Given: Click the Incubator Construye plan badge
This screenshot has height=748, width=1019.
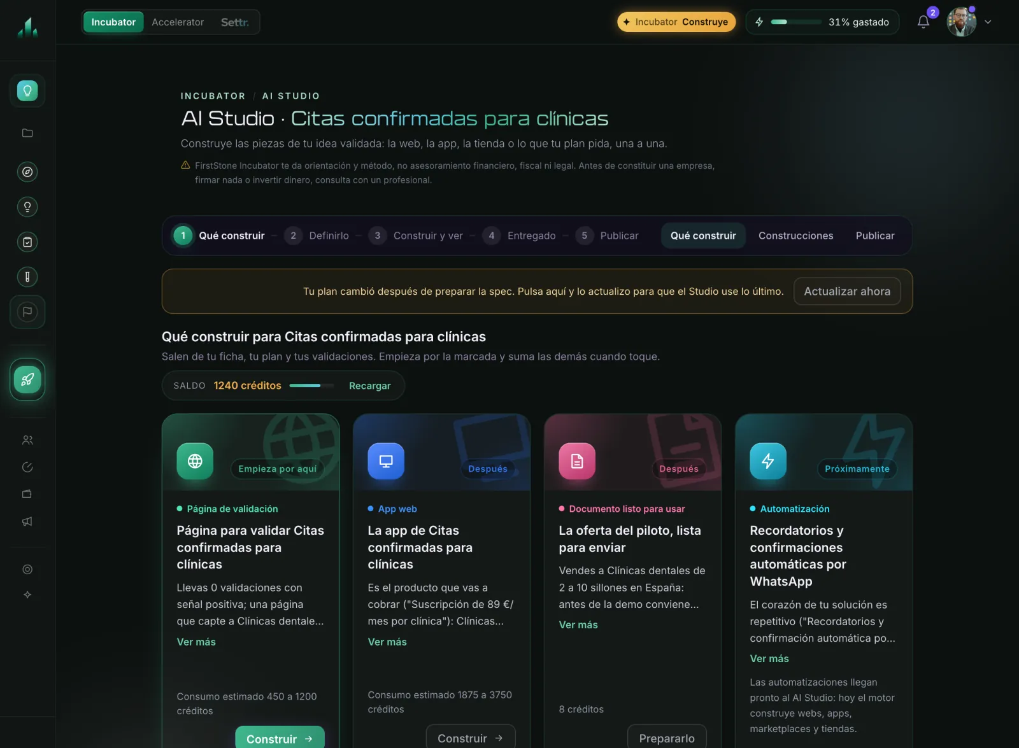Looking at the screenshot, I should [x=676, y=22].
